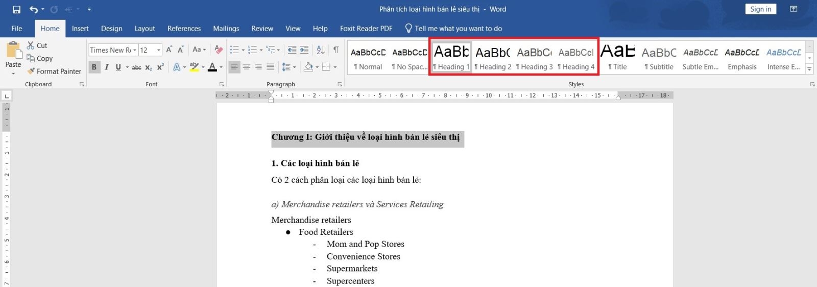Open the File menu

(x=17, y=29)
